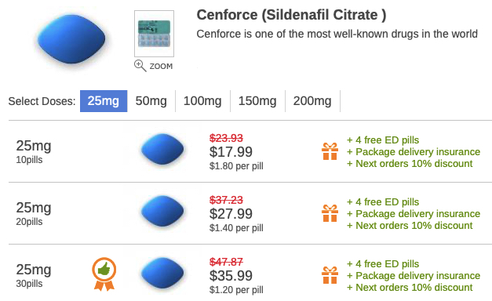Switch to the 100mg dose tab
The width and height of the screenshot is (492, 301).
click(202, 101)
